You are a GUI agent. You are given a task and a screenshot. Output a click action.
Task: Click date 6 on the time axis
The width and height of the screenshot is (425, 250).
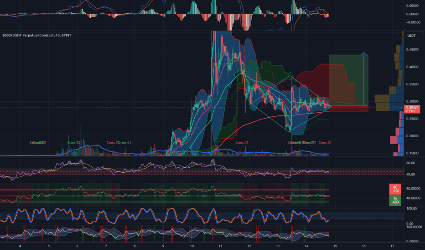point(77,246)
